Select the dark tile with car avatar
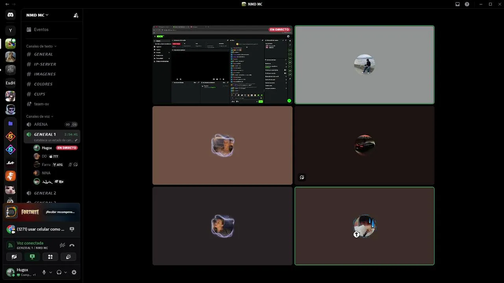 pos(365,145)
